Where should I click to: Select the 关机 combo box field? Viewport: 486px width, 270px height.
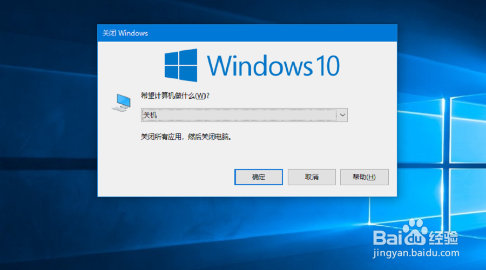[x=244, y=115]
